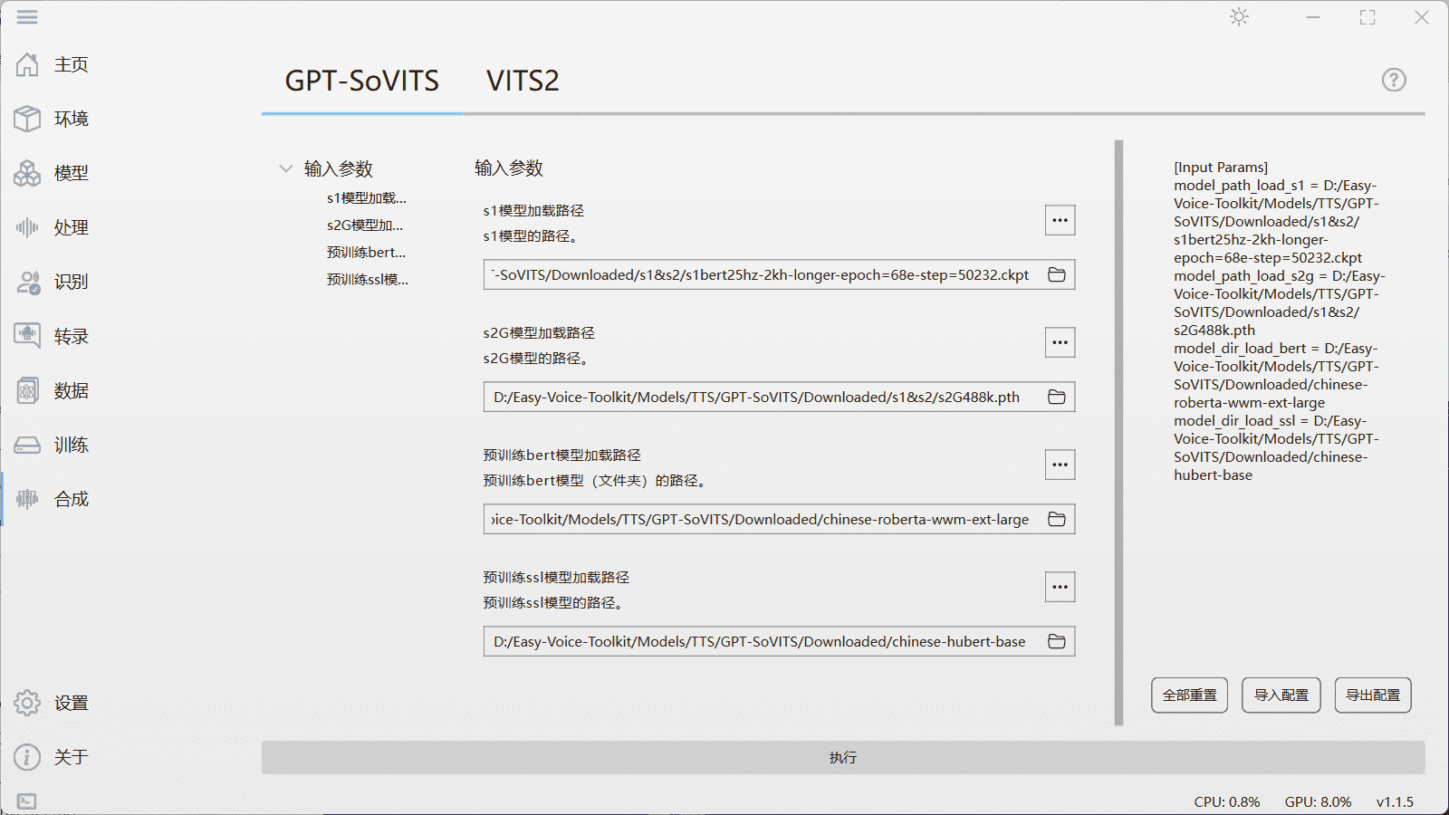1449x815 pixels.
Task: Open the 处理 audio processing icon
Action: (27, 227)
